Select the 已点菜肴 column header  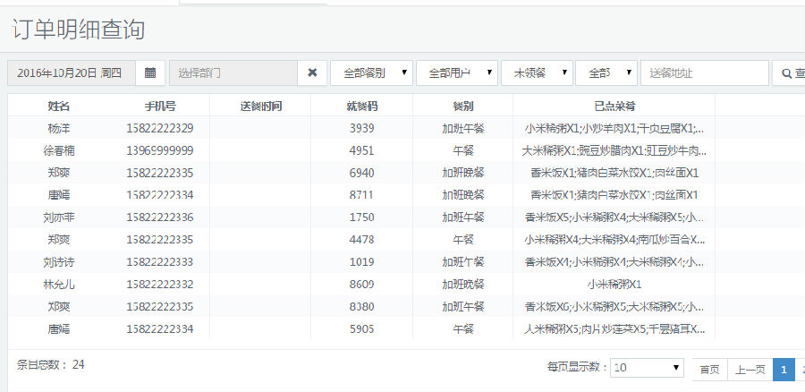[x=614, y=106]
